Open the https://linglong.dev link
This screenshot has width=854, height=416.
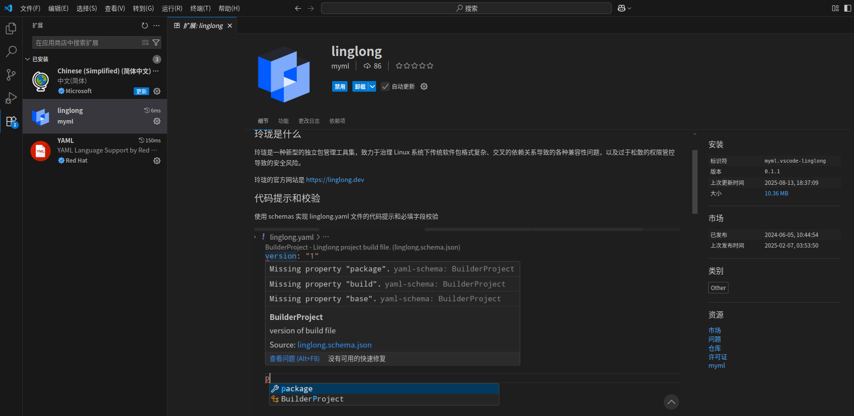pyautogui.click(x=335, y=180)
